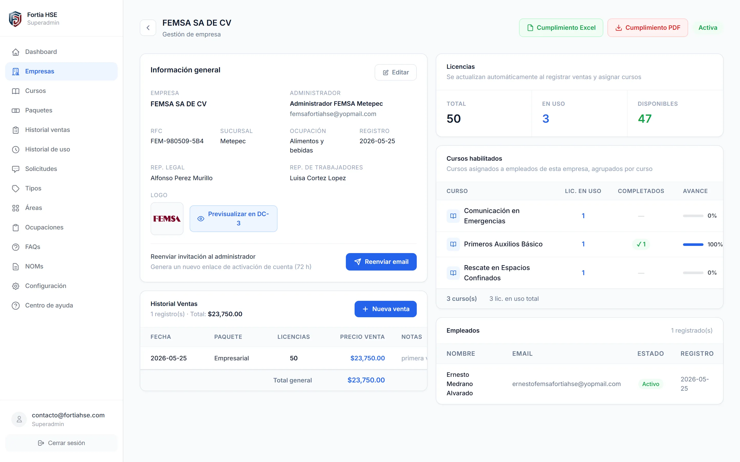Viewport: 740px width, 462px height.
Task: Click the Disponibles value 47
Action: 645,119
